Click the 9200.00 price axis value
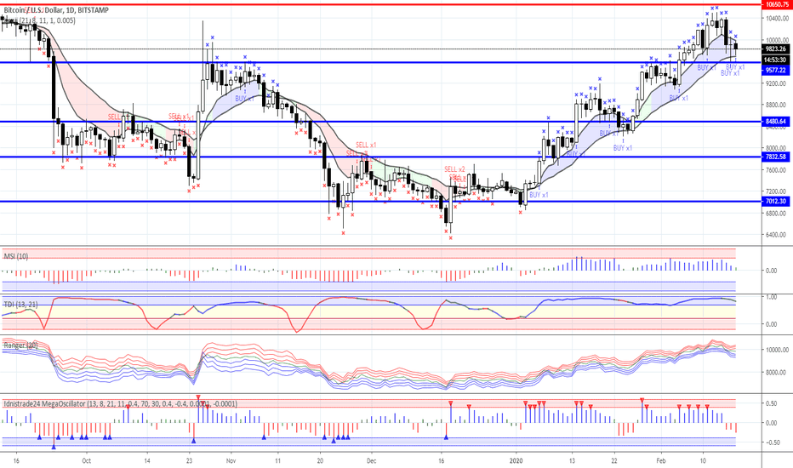 [x=776, y=83]
